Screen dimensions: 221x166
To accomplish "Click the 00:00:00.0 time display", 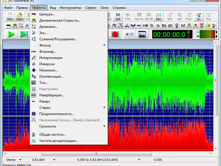I will tap(169, 35).
